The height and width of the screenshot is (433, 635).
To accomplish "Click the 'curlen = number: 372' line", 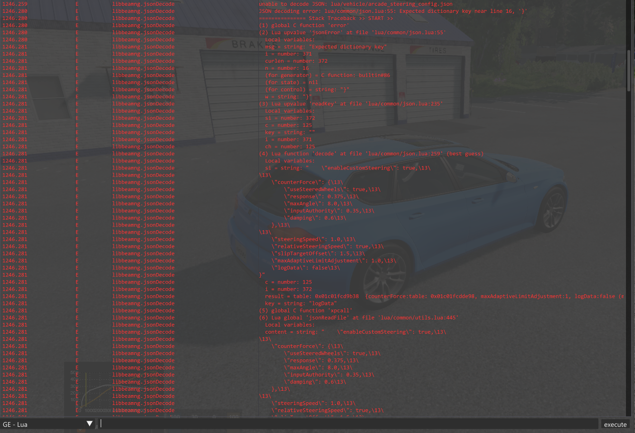I will click(296, 61).
